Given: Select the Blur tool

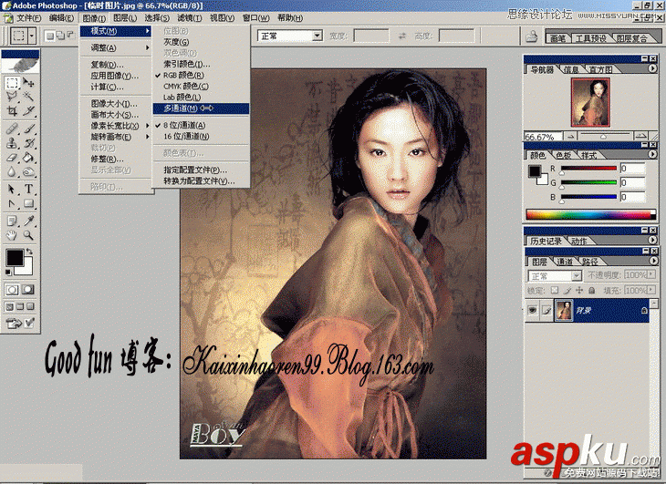Looking at the screenshot, I should pos(12,171).
